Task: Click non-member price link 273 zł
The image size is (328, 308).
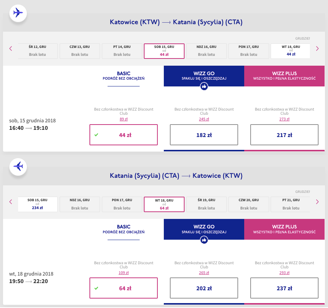Action: [284, 119]
